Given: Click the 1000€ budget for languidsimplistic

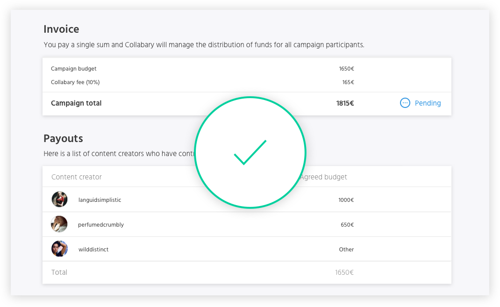Looking at the screenshot, I should point(346,200).
